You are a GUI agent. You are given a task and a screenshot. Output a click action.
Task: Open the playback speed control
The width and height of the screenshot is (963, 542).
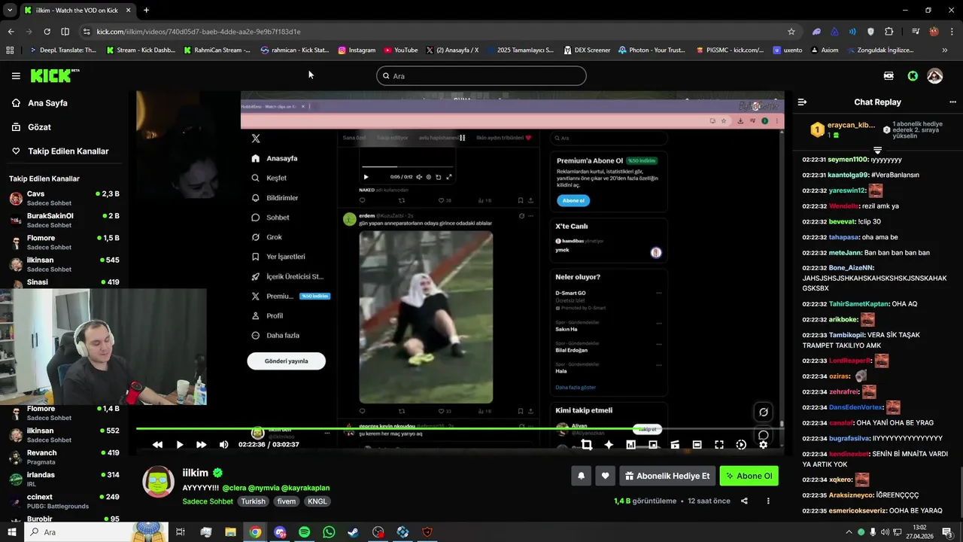pyautogui.click(x=741, y=445)
